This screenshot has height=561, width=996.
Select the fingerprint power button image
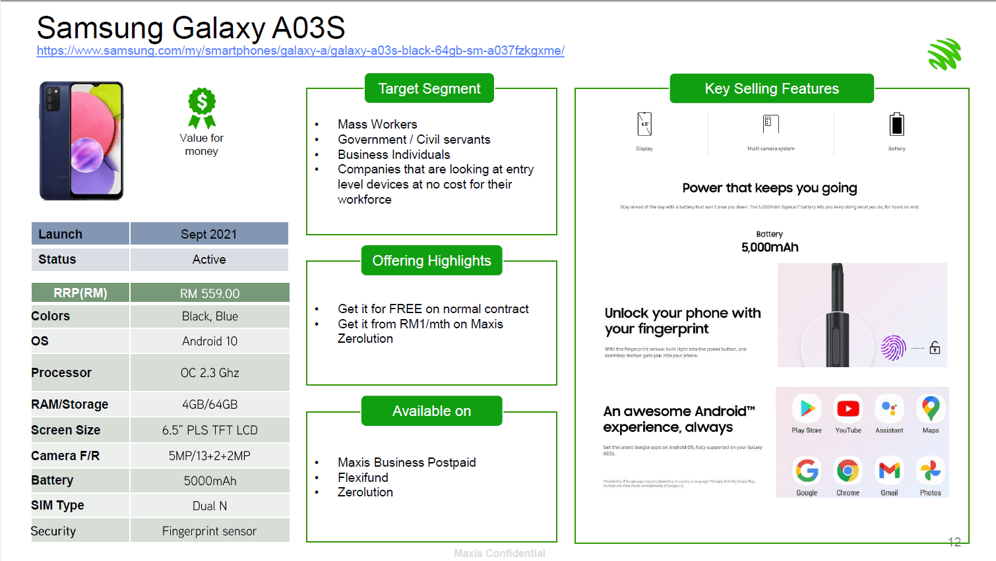coord(862,315)
